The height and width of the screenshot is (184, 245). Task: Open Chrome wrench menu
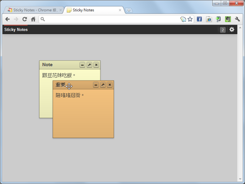tap(237, 19)
